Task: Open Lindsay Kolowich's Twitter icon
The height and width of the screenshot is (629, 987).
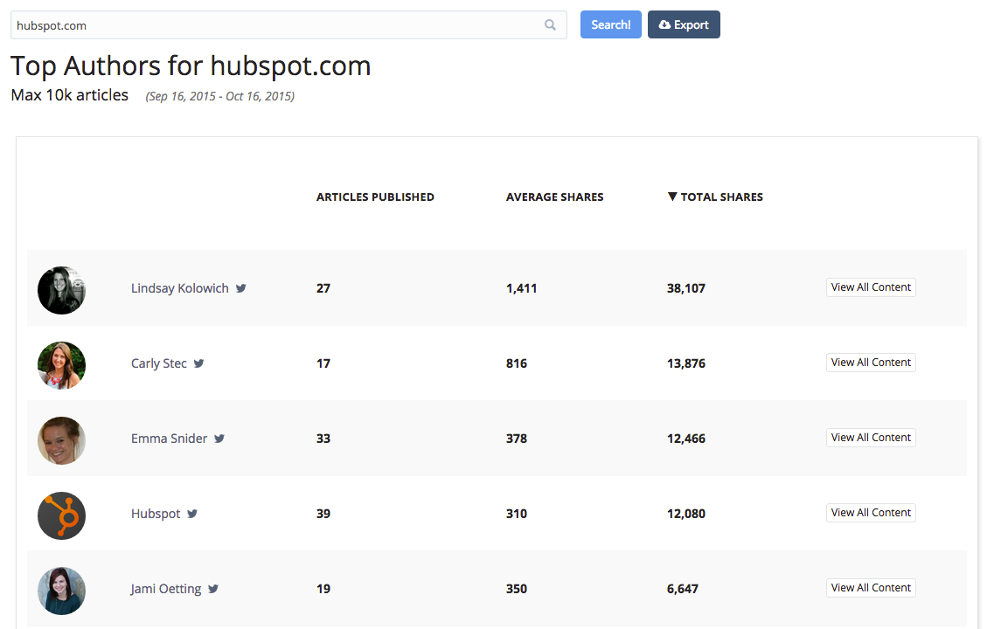Action: click(x=241, y=288)
